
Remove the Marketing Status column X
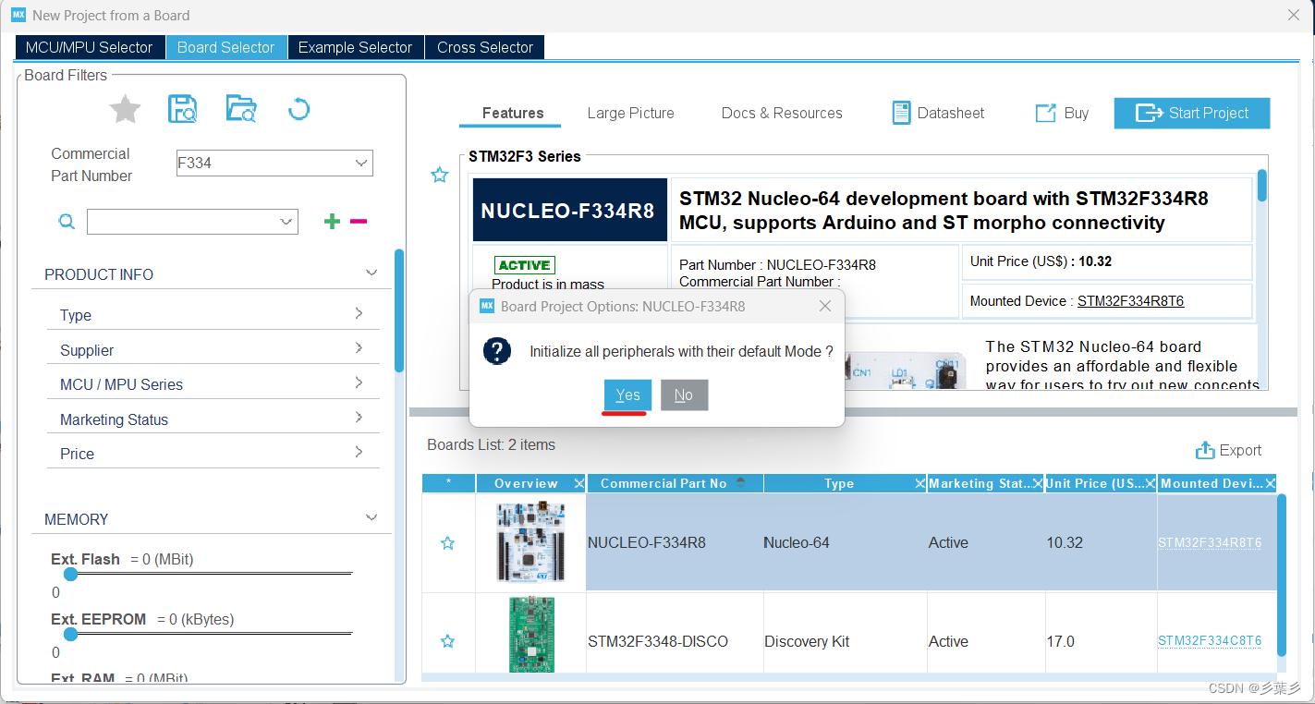tap(1038, 483)
